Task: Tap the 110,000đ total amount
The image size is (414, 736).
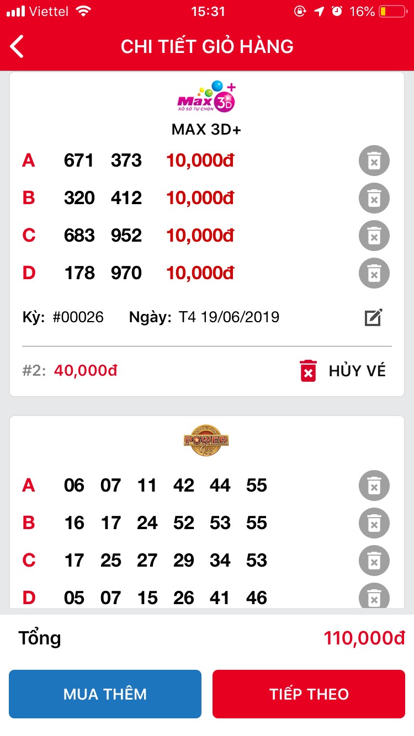Action: (364, 638)
